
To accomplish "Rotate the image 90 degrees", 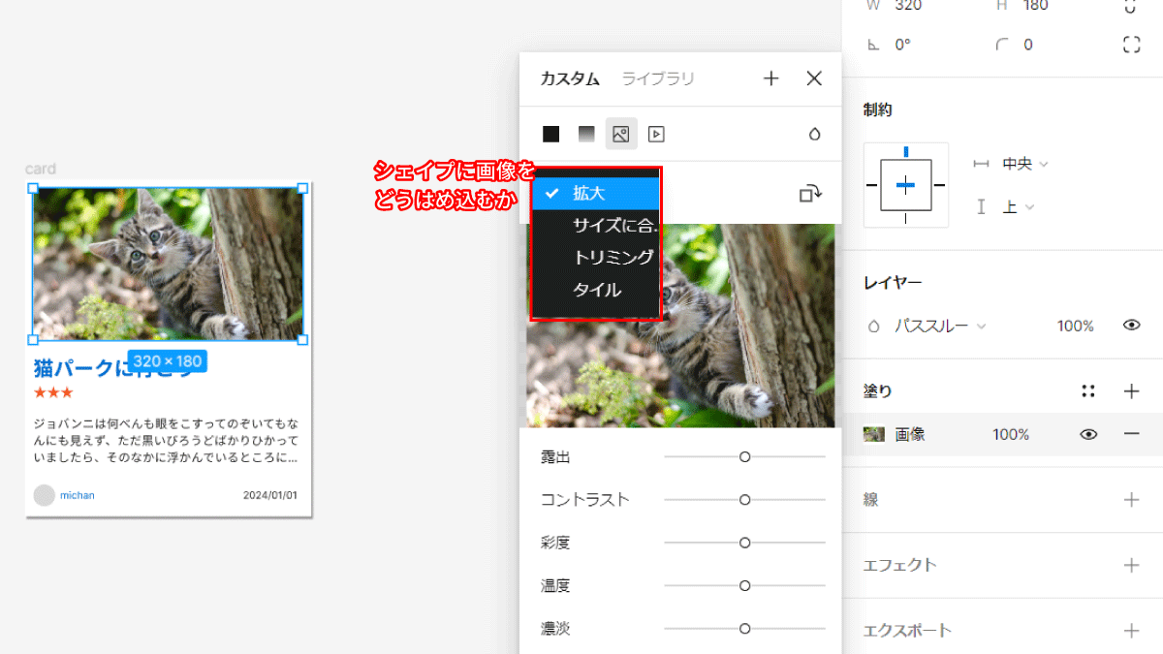I will tap(810, 194).
